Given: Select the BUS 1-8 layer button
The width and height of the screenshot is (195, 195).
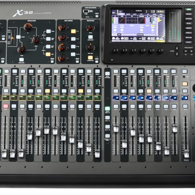Looking at the screenshot, I should point(108,118).
